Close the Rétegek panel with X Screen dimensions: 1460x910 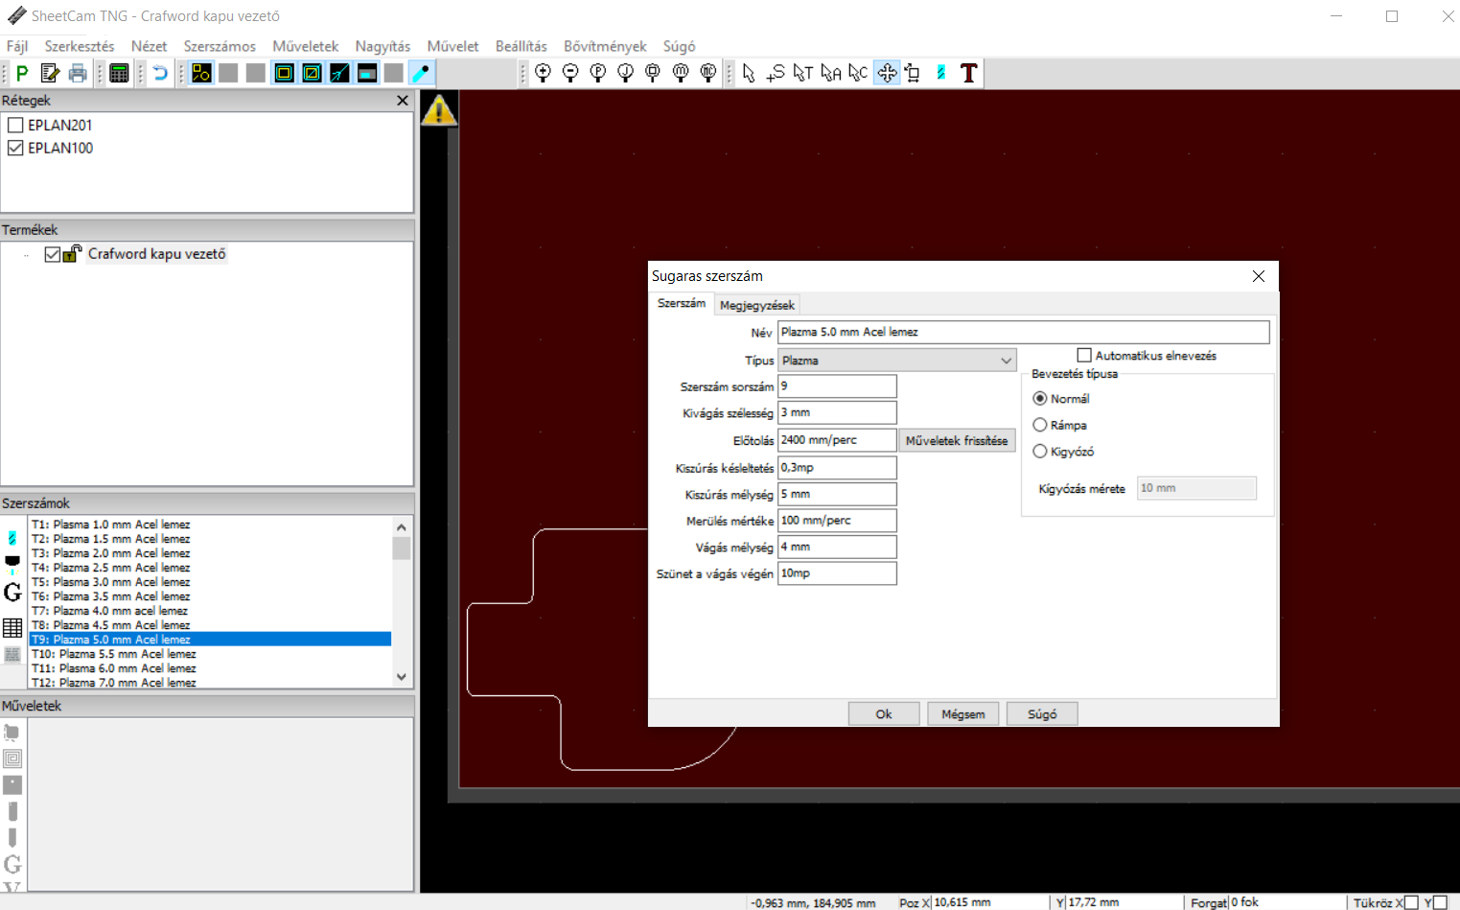point(403,101)
